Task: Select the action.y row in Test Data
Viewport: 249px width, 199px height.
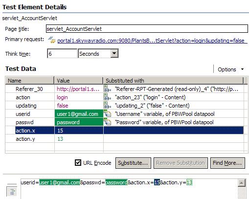Action: pyautogui.click(x=124, y=139)
